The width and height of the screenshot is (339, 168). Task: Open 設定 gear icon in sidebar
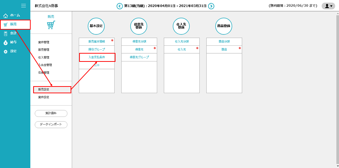pos(5,51)
